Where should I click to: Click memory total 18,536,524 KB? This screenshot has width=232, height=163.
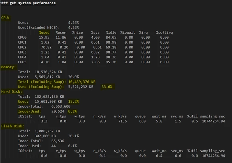coord(48,72)
